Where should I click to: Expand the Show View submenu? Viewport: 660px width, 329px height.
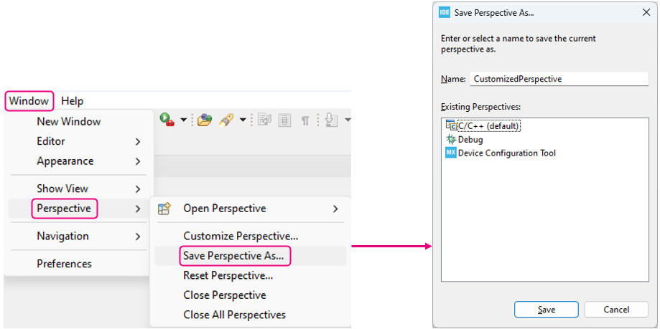coord(79,189)
